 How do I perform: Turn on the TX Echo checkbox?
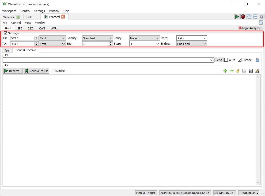coord(52,71)
